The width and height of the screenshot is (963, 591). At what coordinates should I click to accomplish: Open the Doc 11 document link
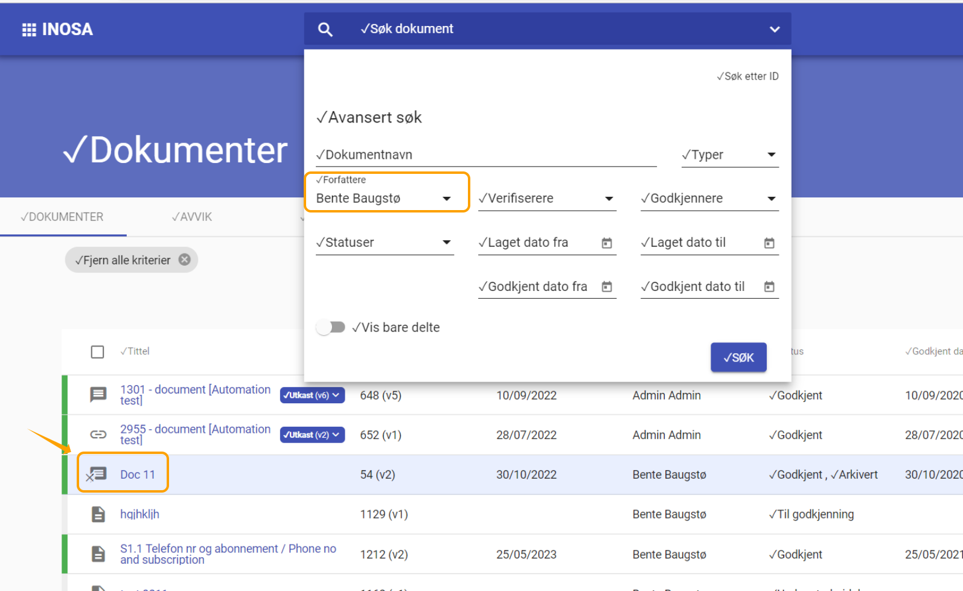(x=138, y=474)
